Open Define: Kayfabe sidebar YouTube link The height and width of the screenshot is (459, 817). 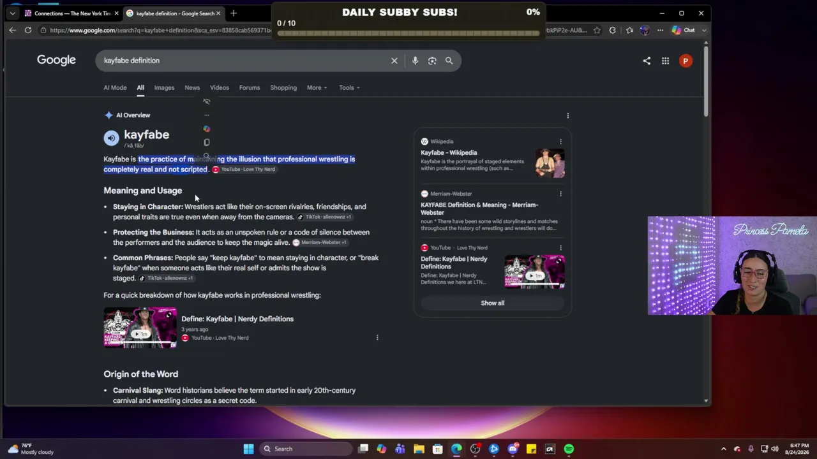pos(454,263)
